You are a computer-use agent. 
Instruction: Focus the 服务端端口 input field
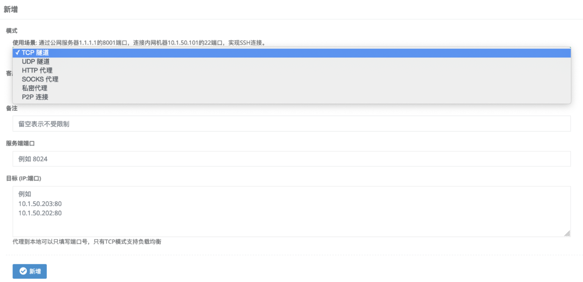tap(291, 159)
